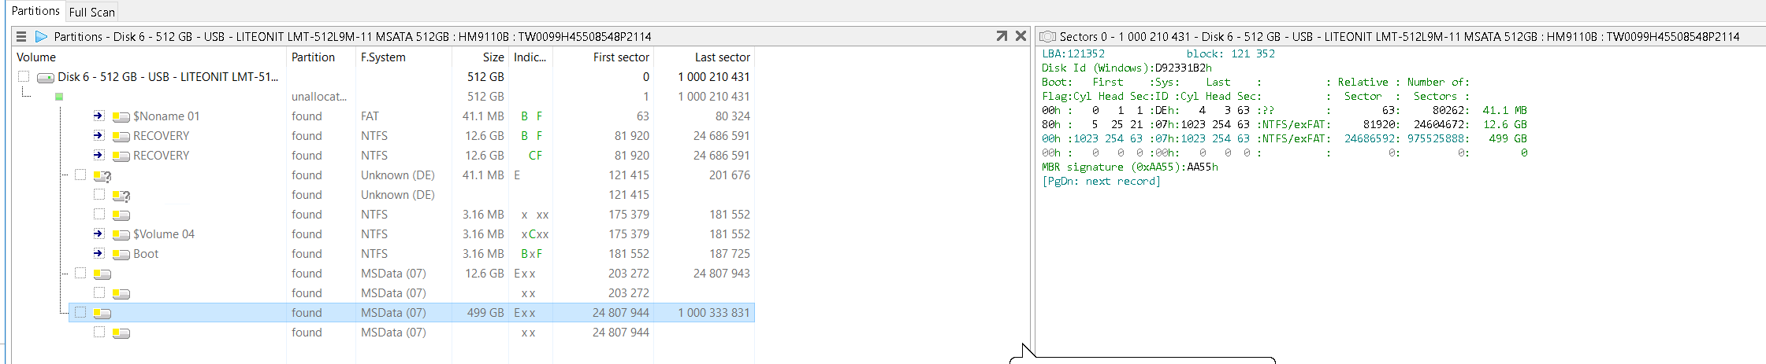The image size is (1766, 364).
Task: Click the Sectors 0 - 1 000 210 431 panel title
Action: point(1399,36)
